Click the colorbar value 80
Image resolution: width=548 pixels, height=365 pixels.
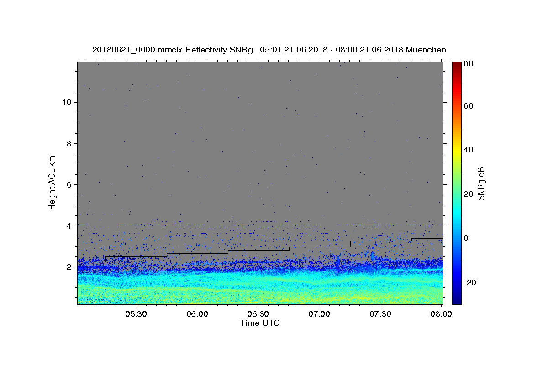click(x=469, y=64)
